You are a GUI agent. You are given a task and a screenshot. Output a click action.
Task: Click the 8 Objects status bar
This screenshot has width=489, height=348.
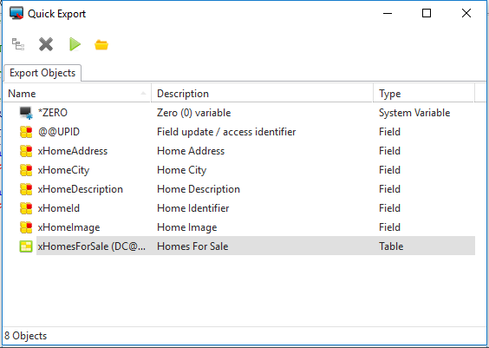pyautogui.click(x=244, y=336)
